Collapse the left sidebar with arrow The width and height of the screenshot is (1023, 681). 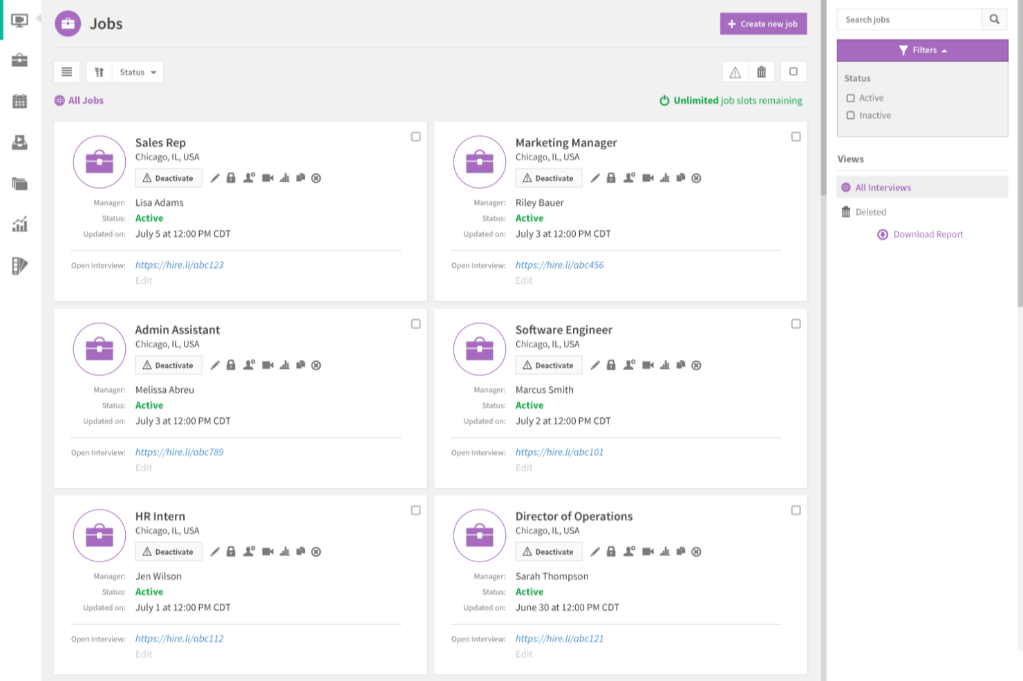coord(39,18)
